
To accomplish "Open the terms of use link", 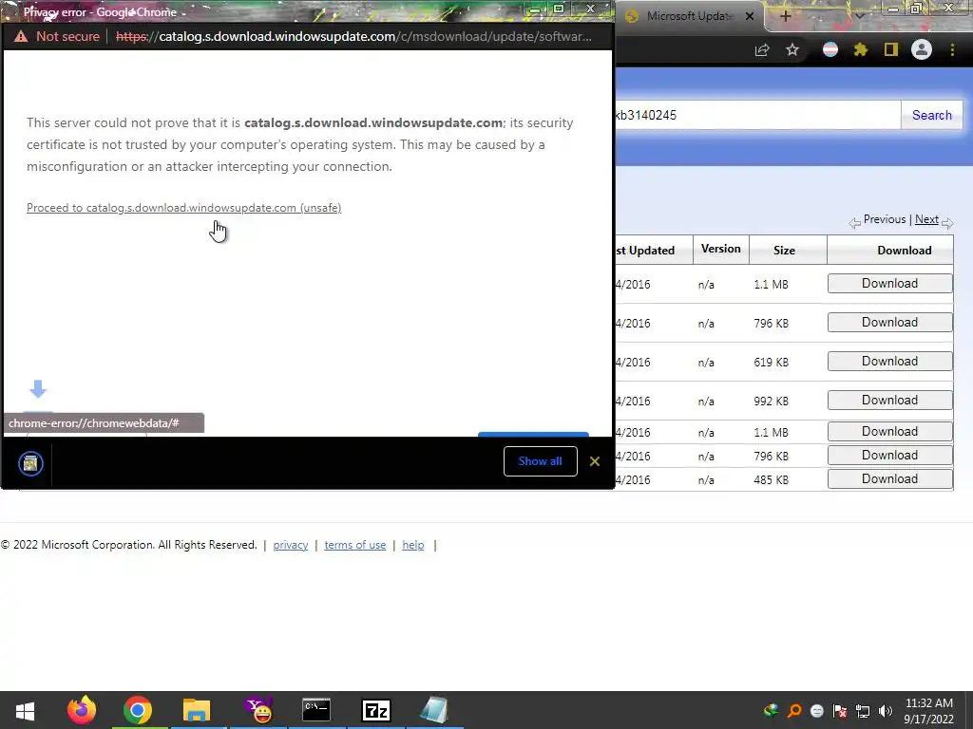I will [355, 545].
